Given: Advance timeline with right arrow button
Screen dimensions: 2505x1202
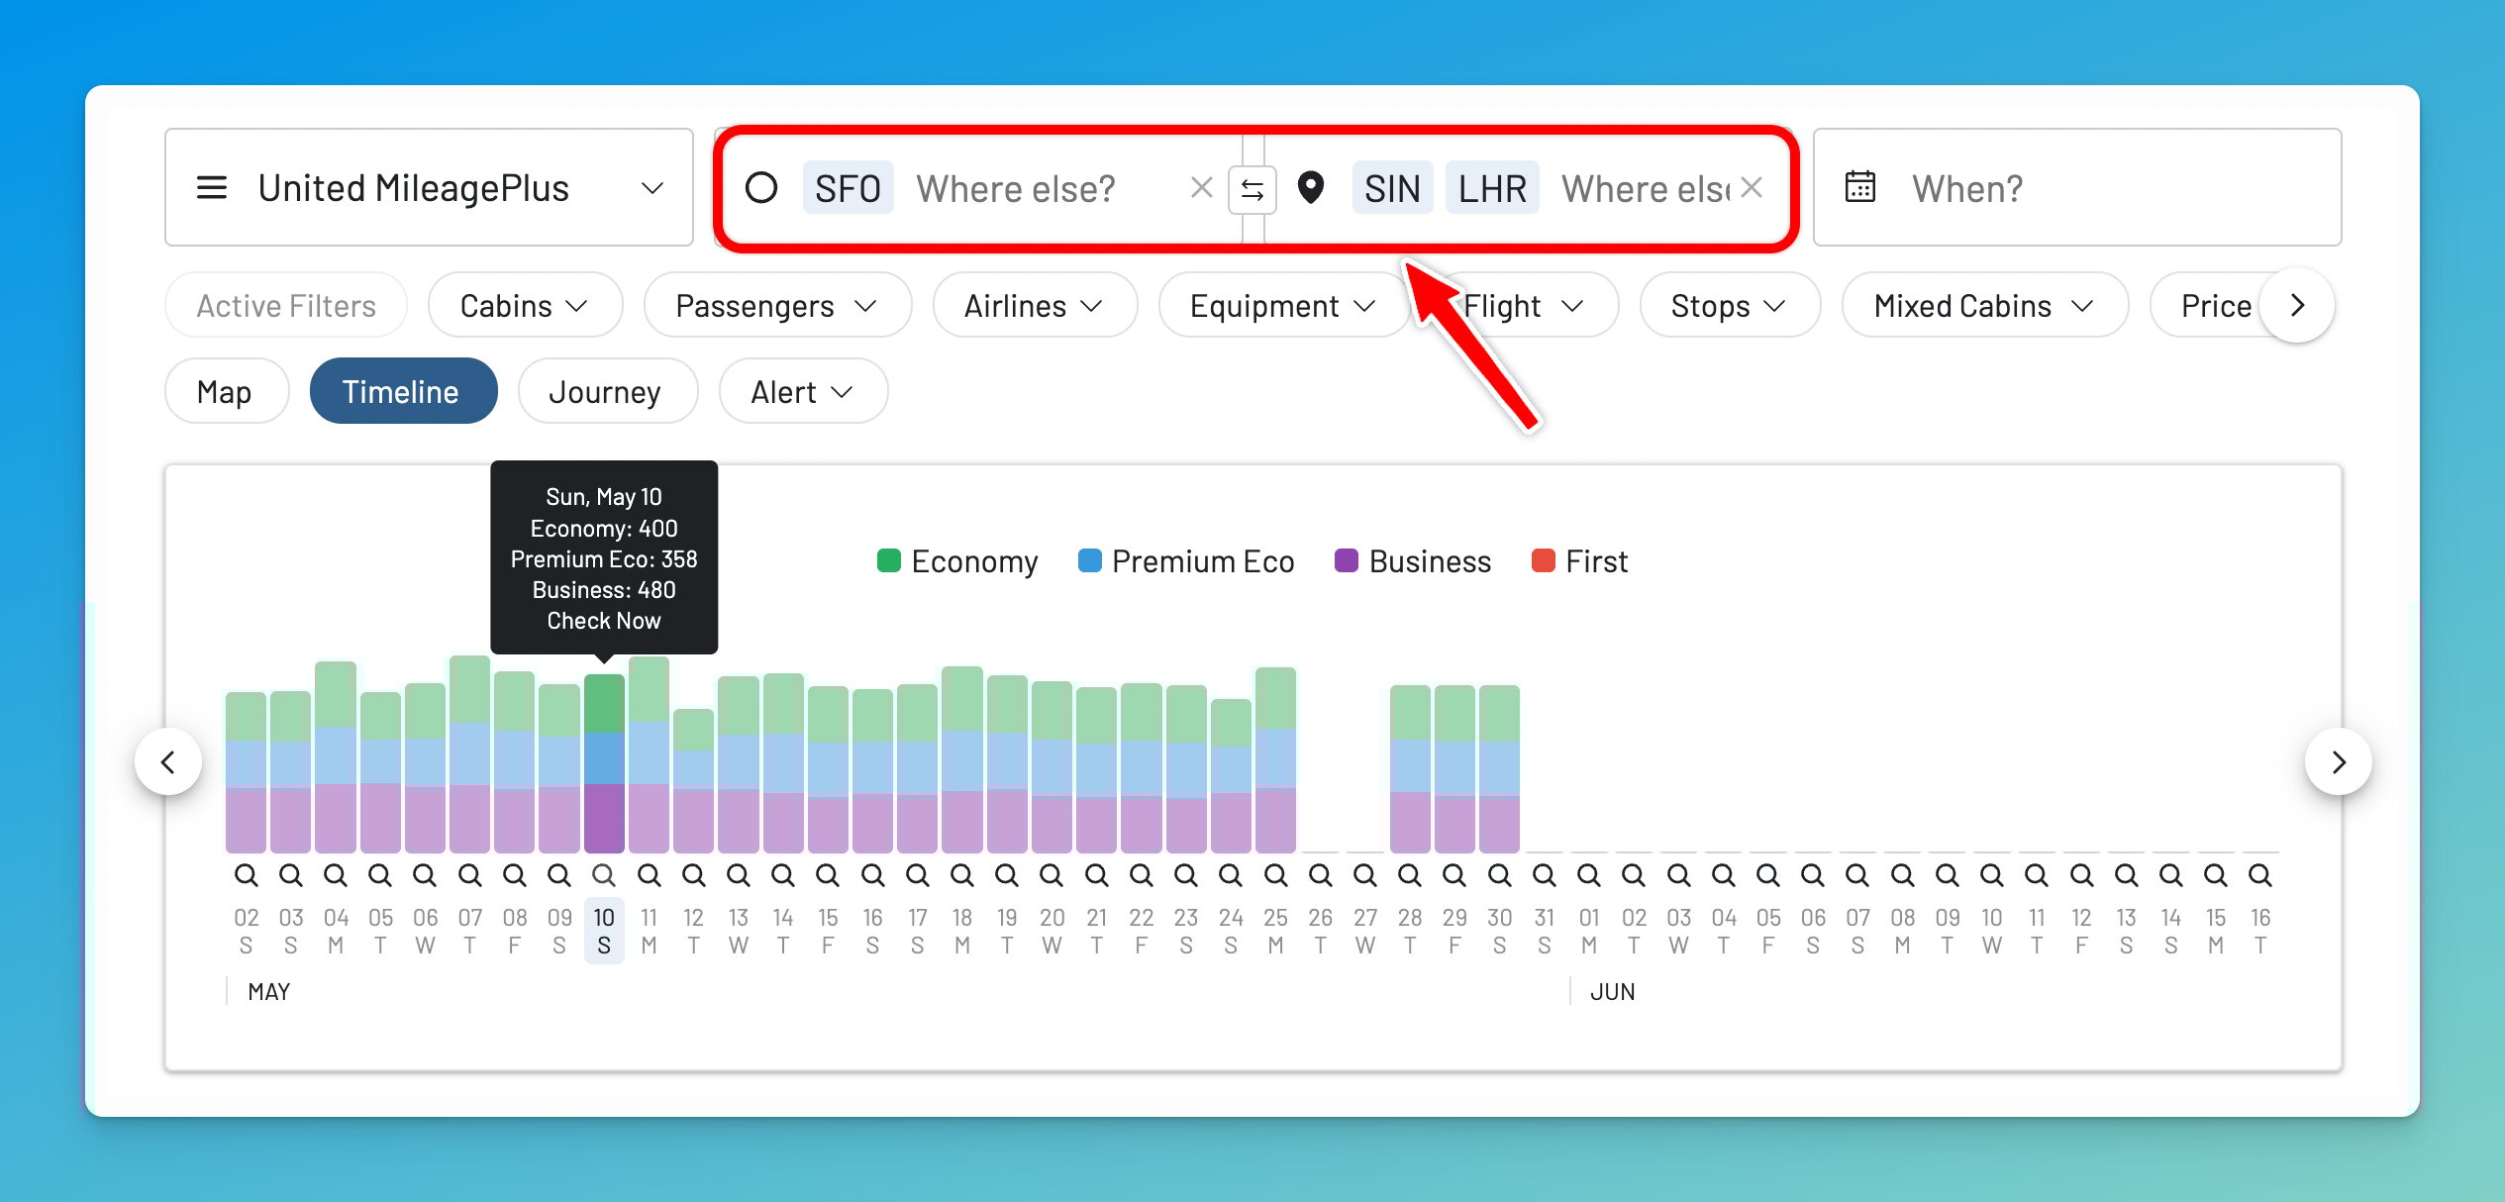Looking at the screenshot, I should (2338, 761).
